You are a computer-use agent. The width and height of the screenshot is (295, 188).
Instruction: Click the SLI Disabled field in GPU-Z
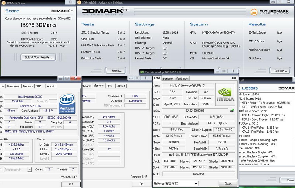click(x=198, y=174)
